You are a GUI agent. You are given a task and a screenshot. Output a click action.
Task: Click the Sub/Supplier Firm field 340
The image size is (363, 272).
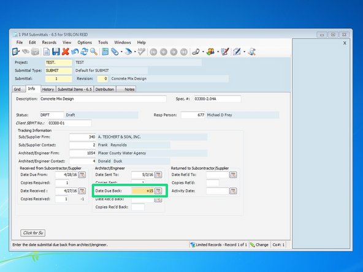82,137
